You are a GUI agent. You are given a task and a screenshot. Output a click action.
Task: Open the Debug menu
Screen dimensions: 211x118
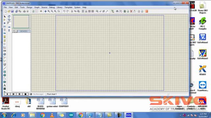coord(52,7)
